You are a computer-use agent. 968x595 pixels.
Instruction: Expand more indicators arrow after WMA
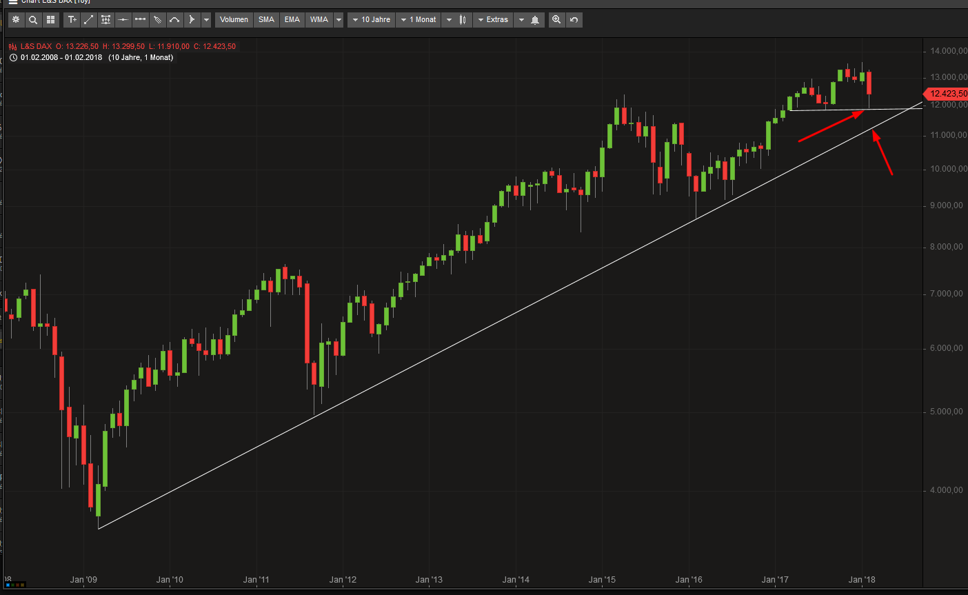339,20
